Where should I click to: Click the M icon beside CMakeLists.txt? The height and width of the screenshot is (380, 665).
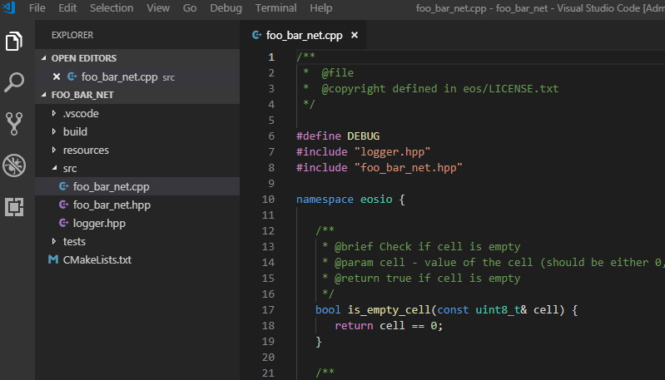tap(53, 259)
